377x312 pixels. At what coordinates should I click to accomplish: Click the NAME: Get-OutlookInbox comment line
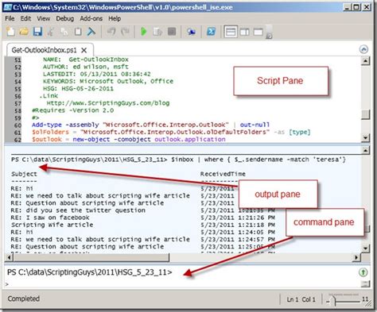[x=86, y=60]
